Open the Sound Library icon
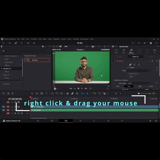 pos(28,43)
